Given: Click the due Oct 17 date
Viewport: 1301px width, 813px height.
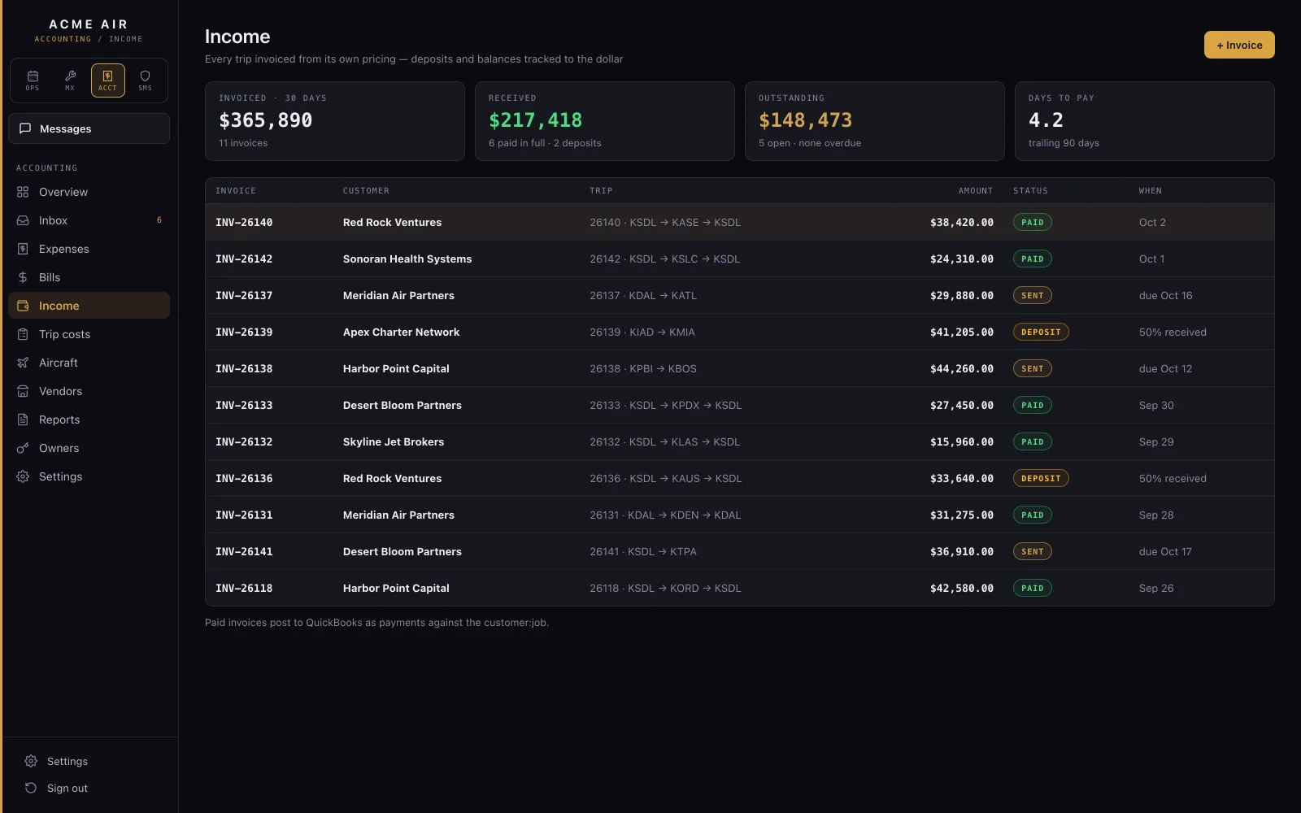Looking at the screenshot, I should click(x=1165, y=551).
